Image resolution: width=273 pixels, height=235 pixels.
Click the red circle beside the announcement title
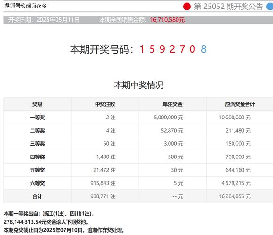(x=187, y=7)
